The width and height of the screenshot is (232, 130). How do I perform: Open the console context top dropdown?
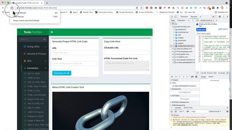coord(182,112)
